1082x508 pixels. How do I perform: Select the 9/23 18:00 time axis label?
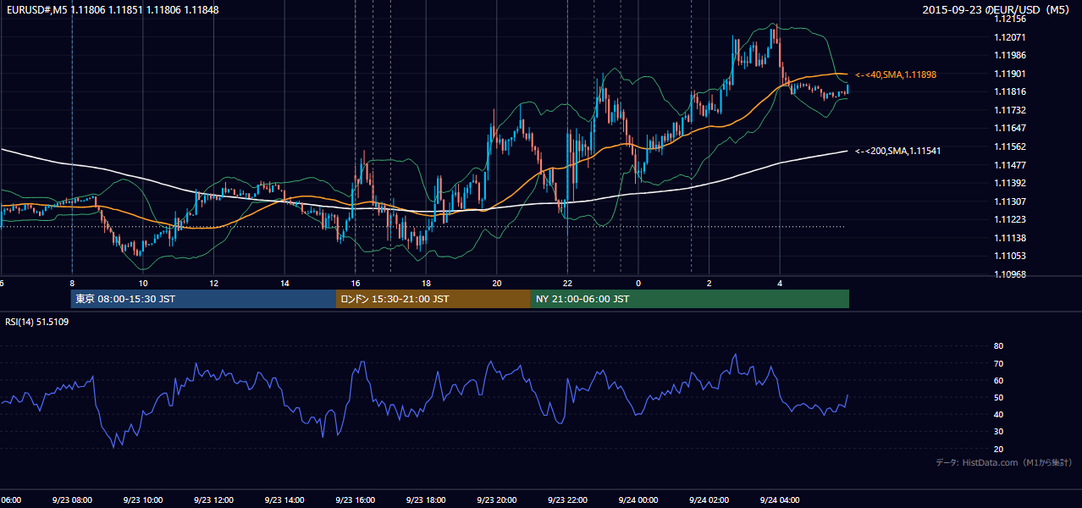point(426,500)
